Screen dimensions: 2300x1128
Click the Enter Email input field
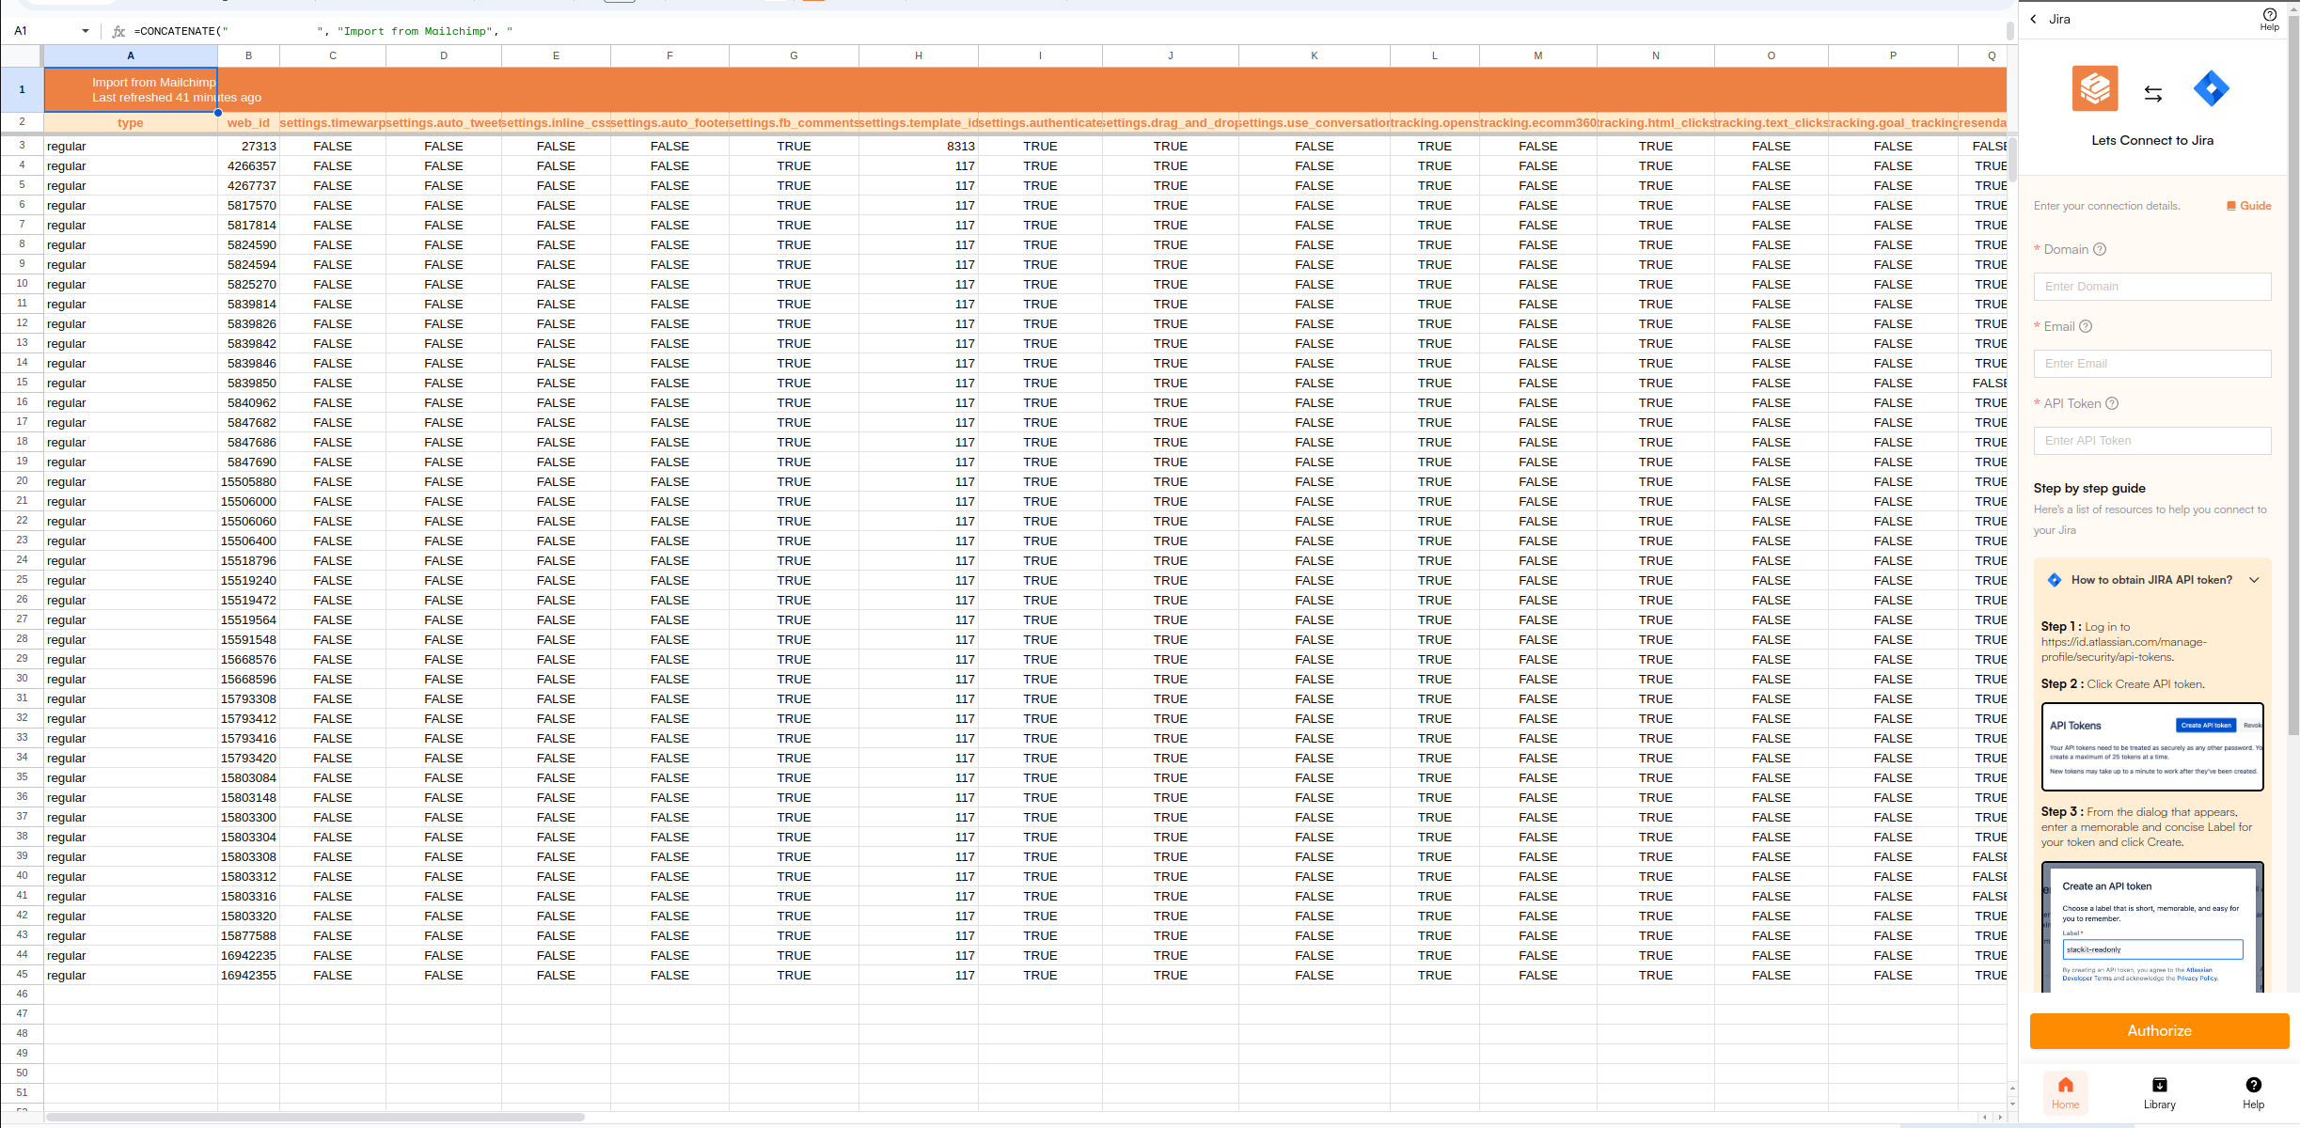(x=2151, y=364)
